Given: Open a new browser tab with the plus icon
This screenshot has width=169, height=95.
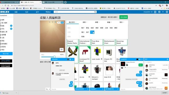Looking at the screenshot, I should (65, 2).
